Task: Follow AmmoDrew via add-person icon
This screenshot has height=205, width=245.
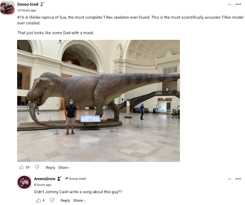Action: click(x=60, y=178)
